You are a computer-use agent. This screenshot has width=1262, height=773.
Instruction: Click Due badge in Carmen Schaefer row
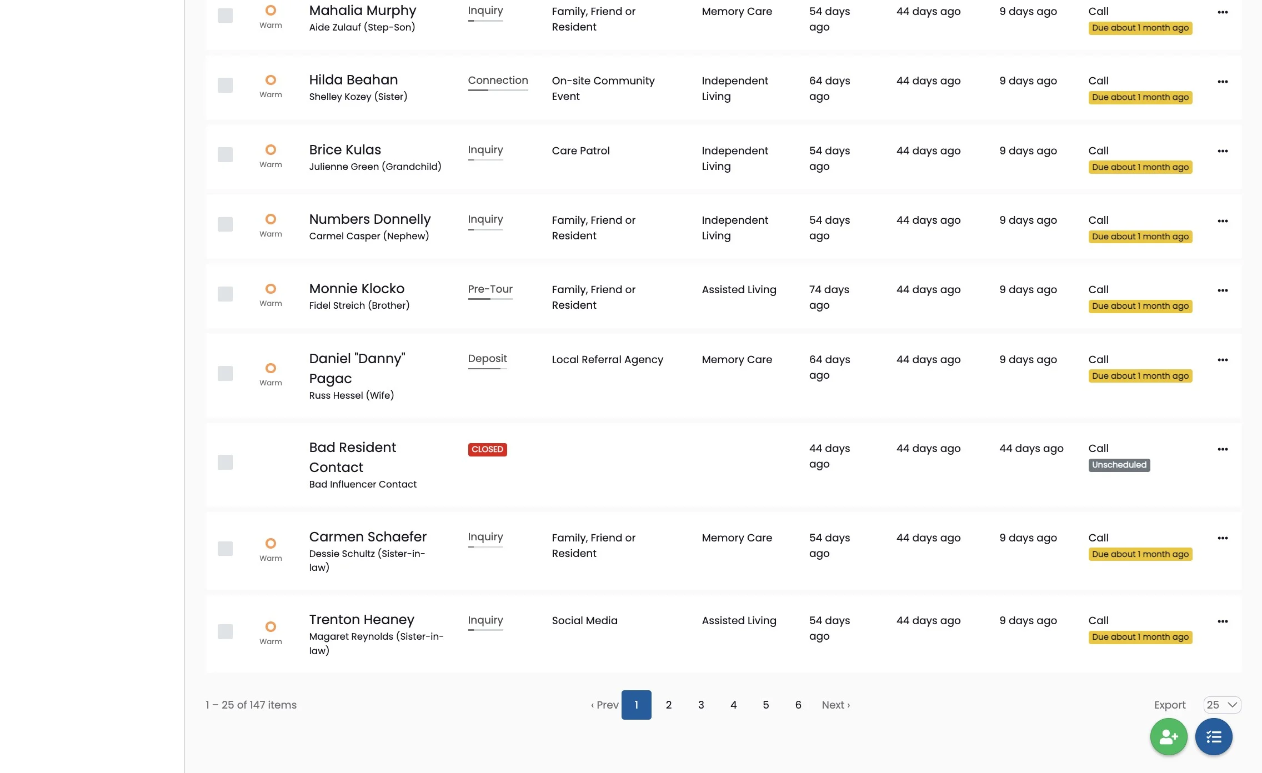pos(1140,554)
